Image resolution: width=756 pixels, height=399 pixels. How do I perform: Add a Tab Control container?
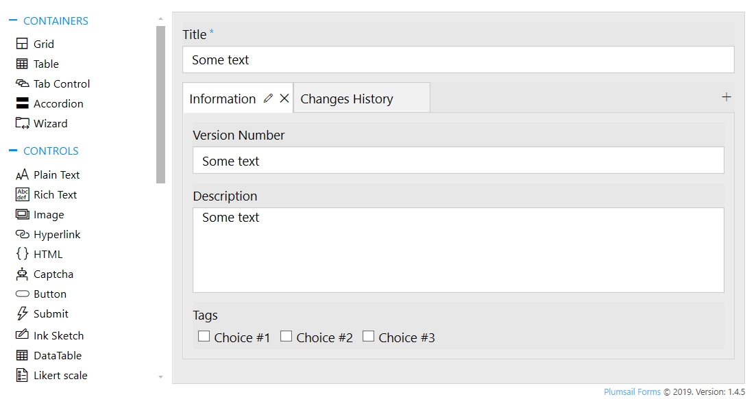[62, 83]
